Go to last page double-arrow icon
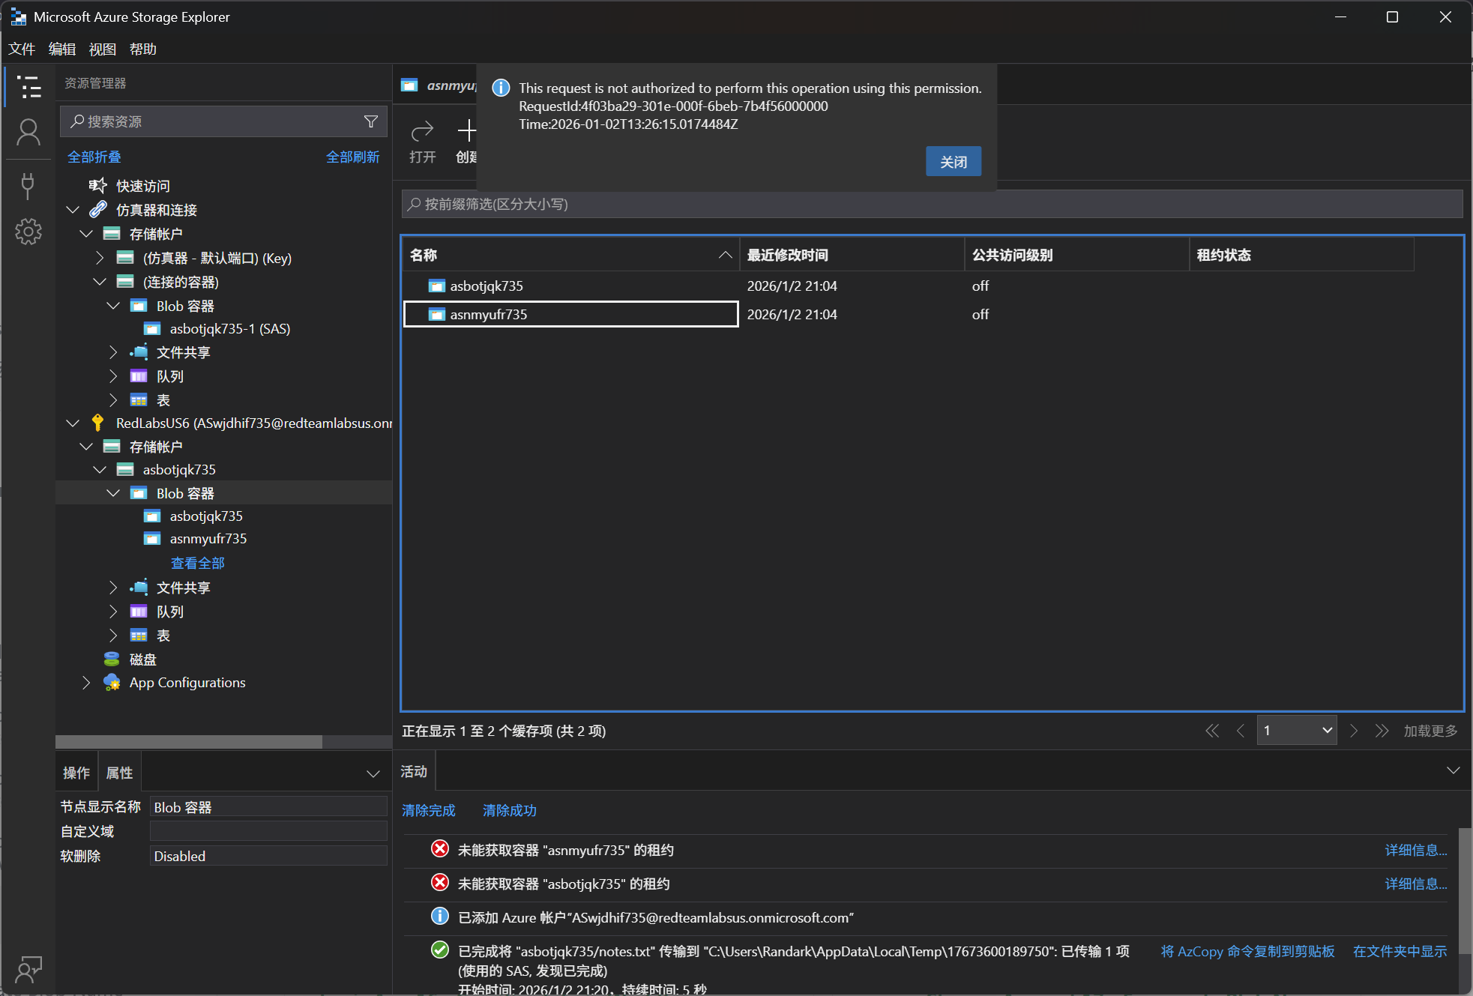1473x996 pixels. 1382,731
